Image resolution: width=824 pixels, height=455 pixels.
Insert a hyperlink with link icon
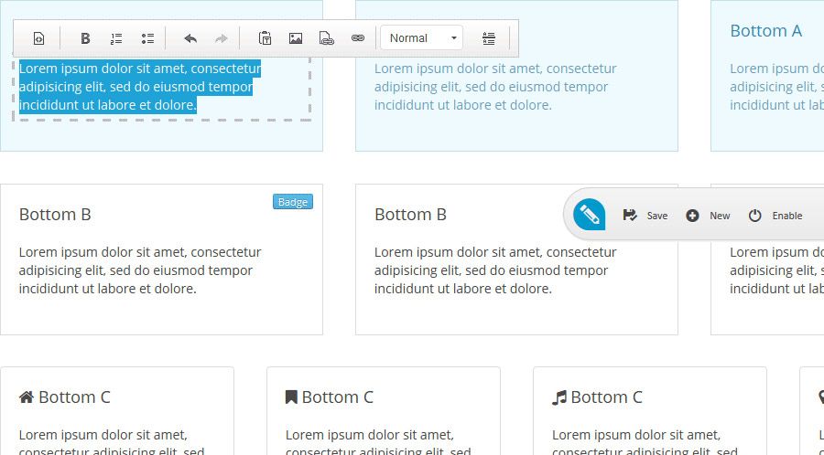click(x=358, y=38)
